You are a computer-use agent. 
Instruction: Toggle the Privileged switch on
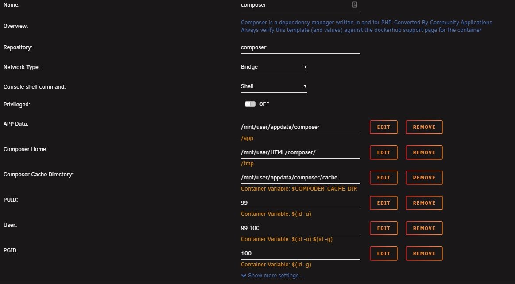click(x=250, y=104)
